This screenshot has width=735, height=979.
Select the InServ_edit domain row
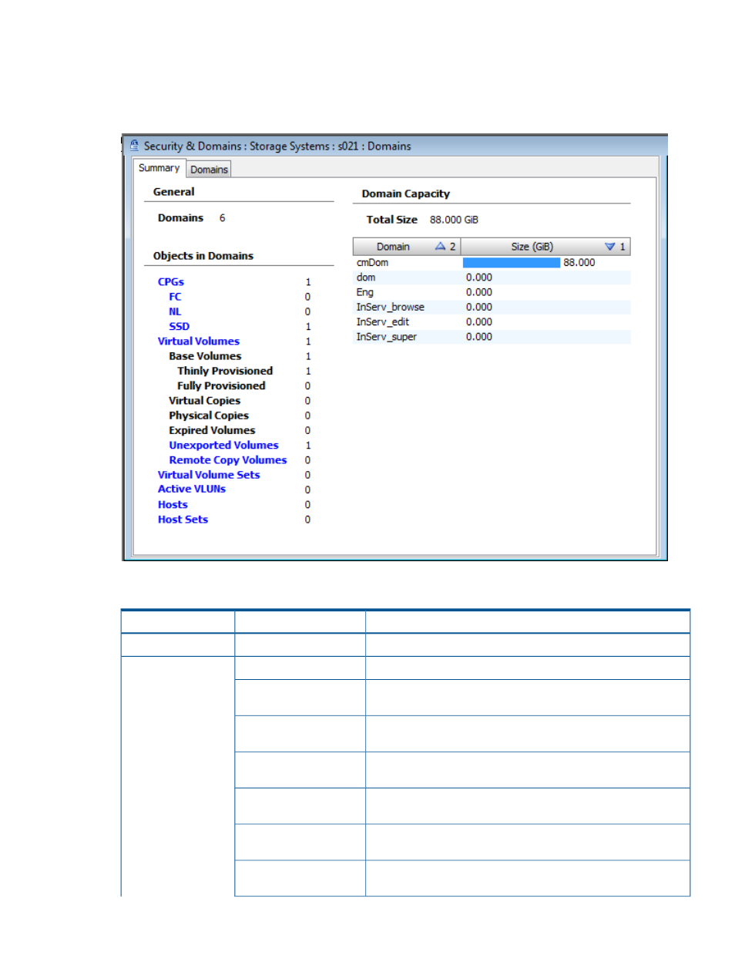pyautogui.click(x=492, y=322)
